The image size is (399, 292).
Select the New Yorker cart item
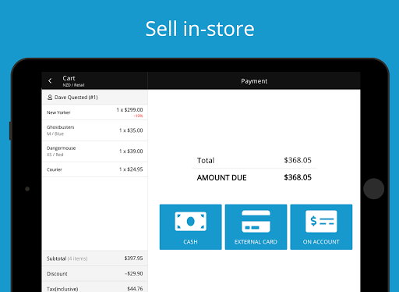coord(95,112)
